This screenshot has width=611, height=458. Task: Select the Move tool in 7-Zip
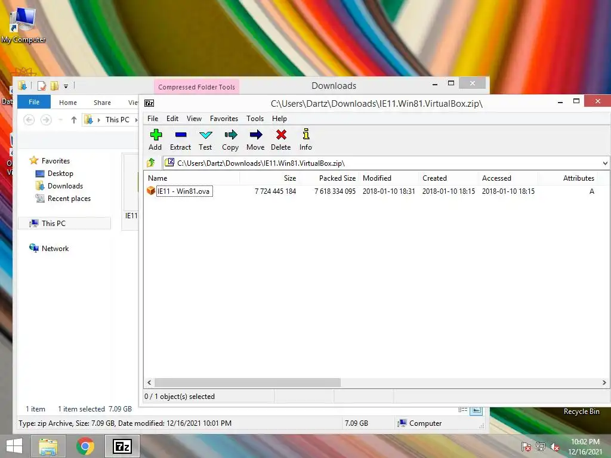point(255,140)
